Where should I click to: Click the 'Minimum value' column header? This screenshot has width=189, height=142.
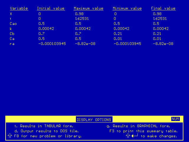127,8
